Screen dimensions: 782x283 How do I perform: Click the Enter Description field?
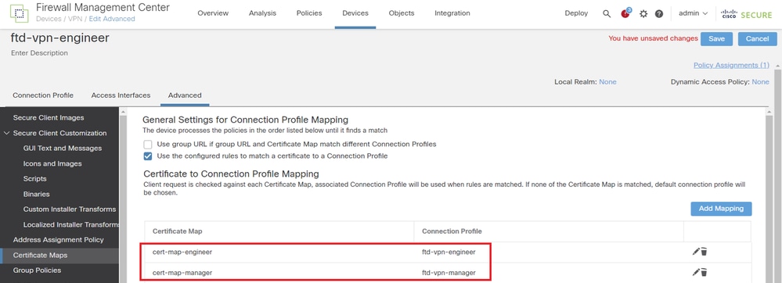(x=39, y=53)
